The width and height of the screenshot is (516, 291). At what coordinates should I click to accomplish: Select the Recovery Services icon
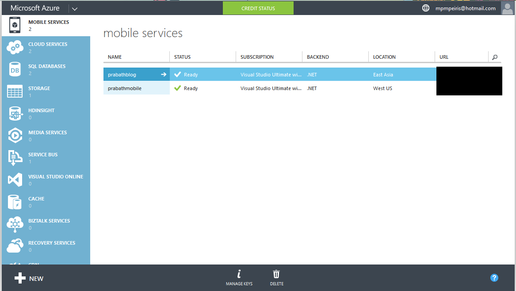(15, 246)
